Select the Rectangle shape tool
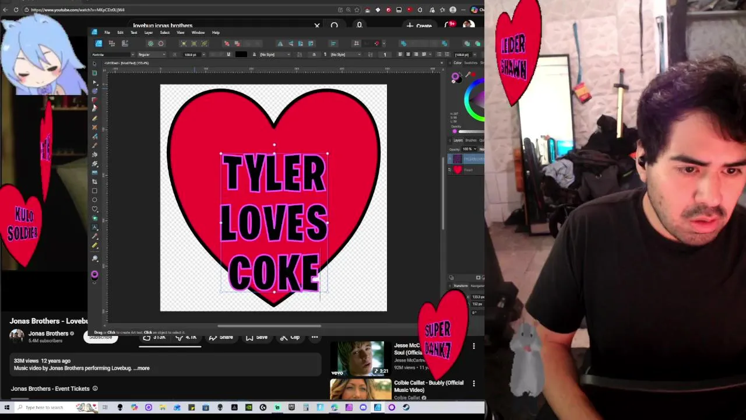 click(94, 191)
